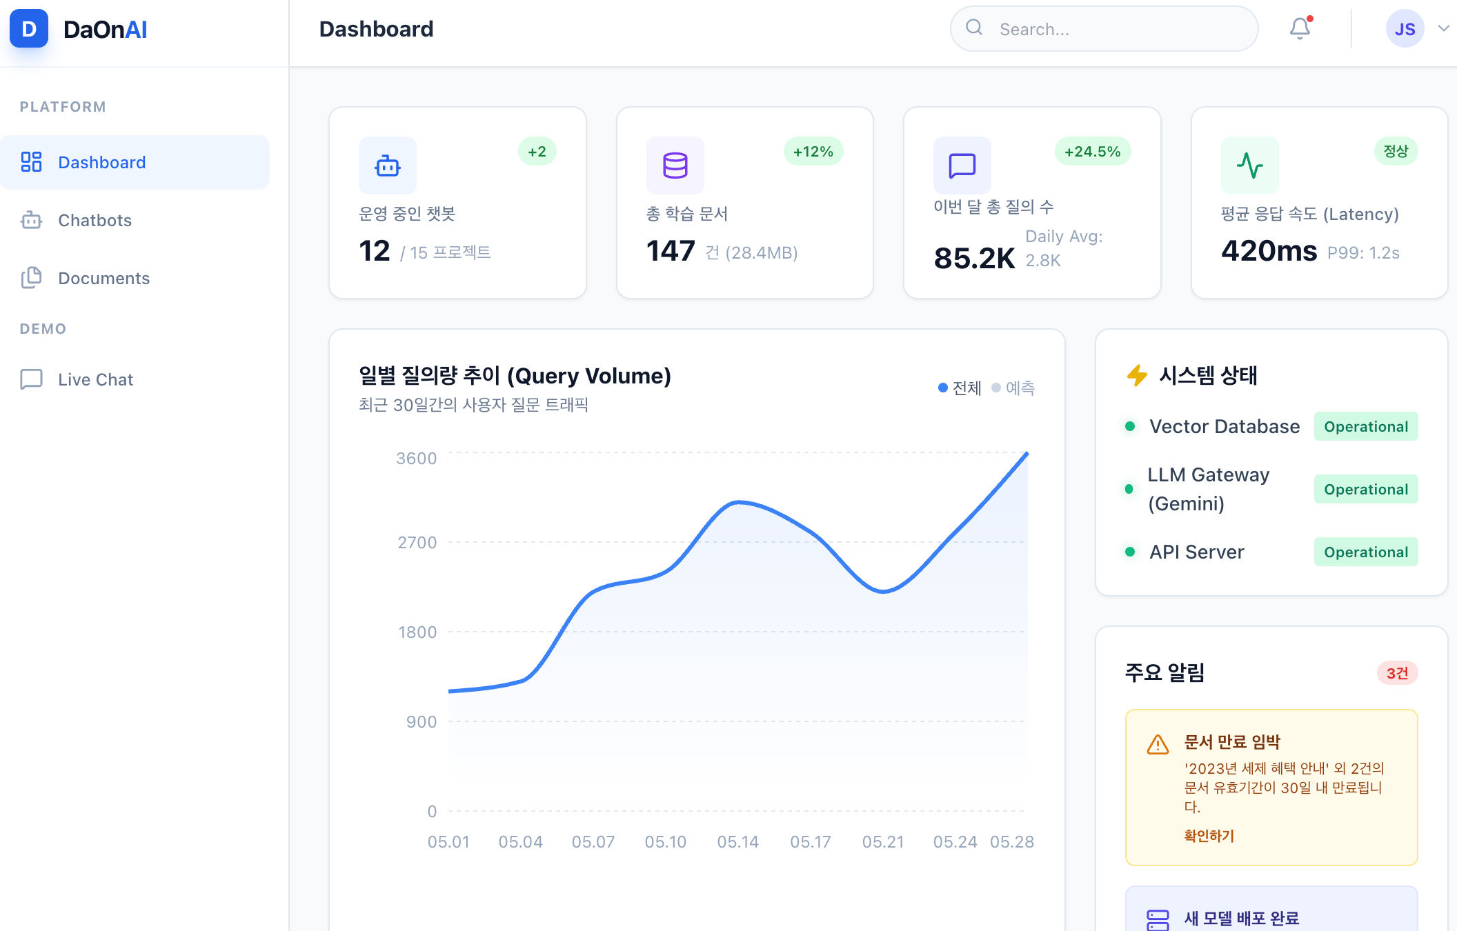This screenshot has height=931, width=1457.
Task: Click the server icon in the model deploy alert
Action: [1158, 919]
